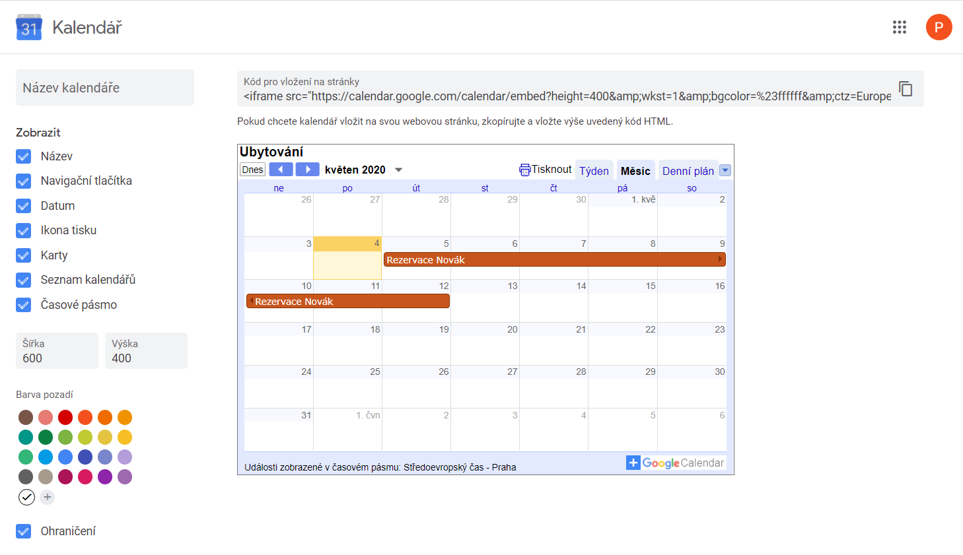Viewport: 963px width, 555px height.
Task: Disable the Ohraničení checkbox
Action: 24,531
